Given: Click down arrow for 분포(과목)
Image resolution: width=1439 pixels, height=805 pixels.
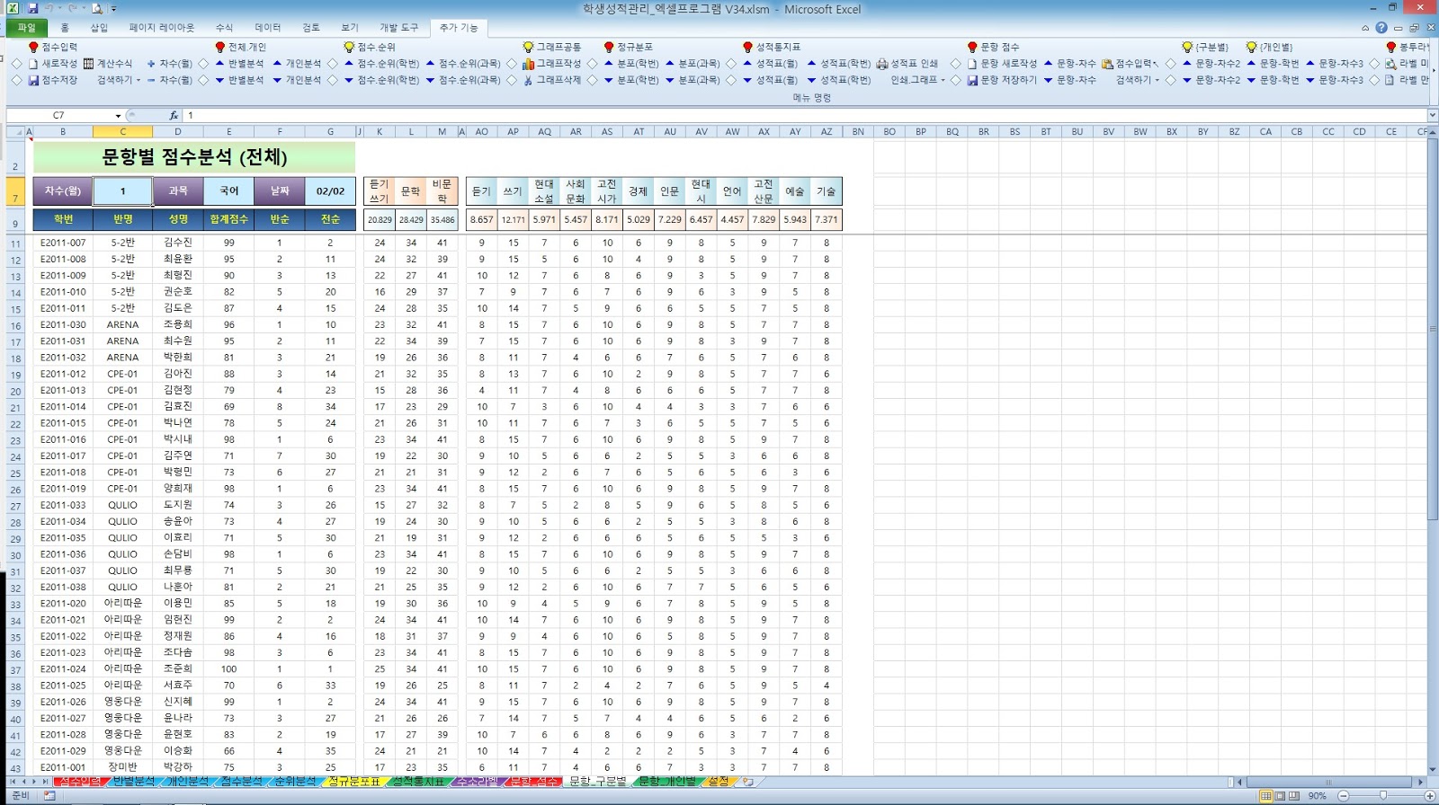Looking at the screenshot, I should click(x=670, y=80).
